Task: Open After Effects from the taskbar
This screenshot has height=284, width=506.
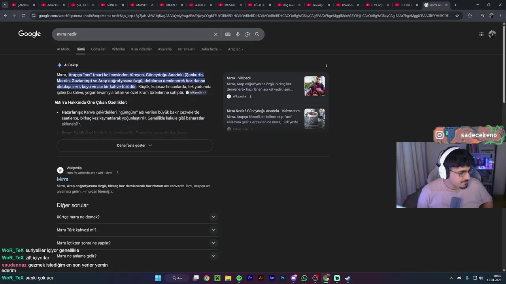Action: click(x=272, y=278)
